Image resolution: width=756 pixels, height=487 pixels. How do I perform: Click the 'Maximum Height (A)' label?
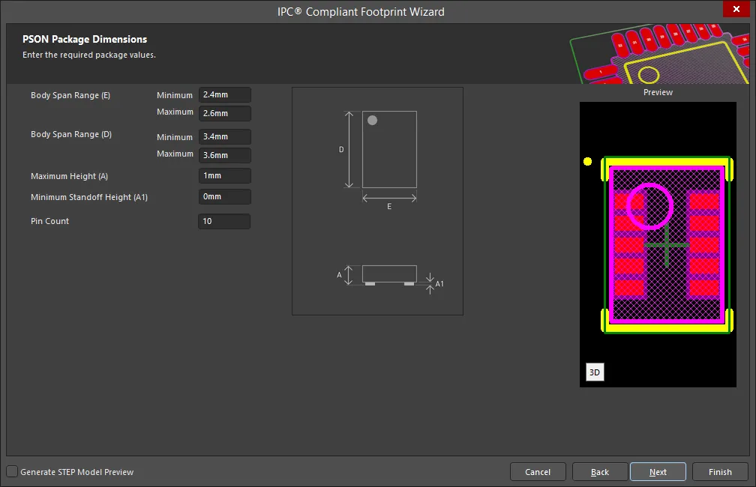coord(70,176)
